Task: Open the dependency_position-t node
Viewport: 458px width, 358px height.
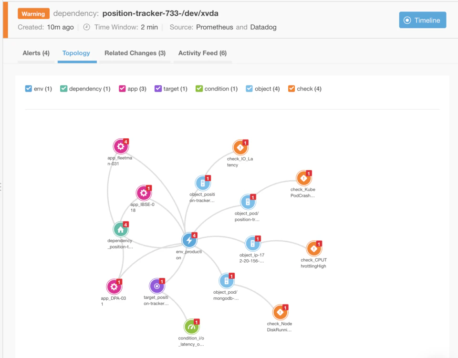Action: (x=121, y=229)
